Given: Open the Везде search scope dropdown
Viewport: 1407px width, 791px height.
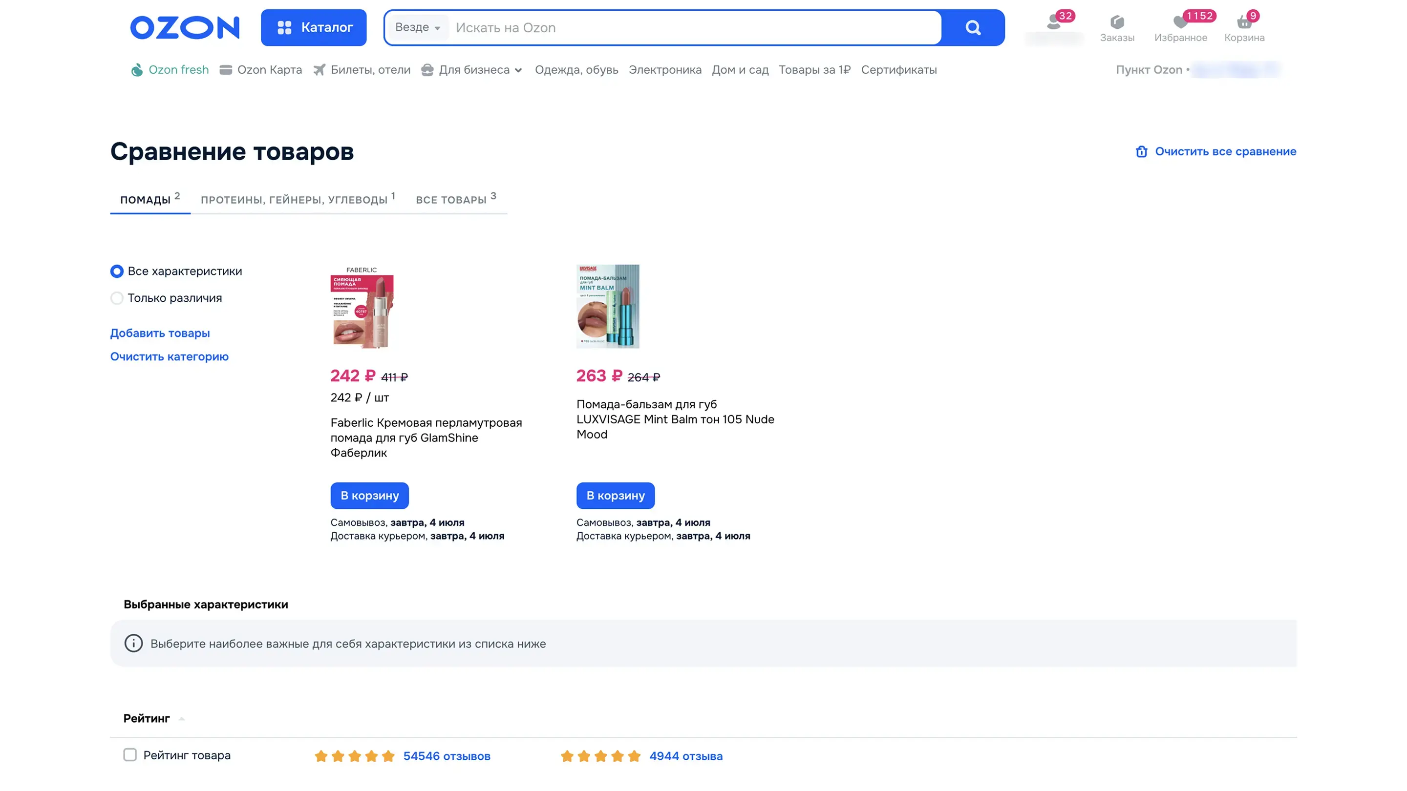Looking at the screenshot, I should pos(418,27).
